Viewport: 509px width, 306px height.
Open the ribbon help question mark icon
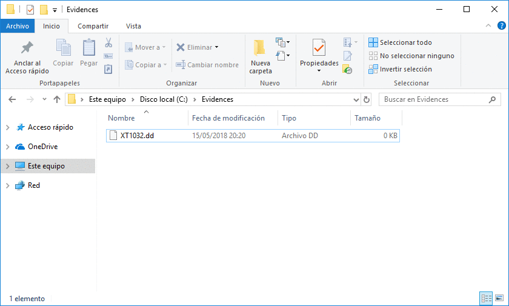(x=501, y=25)
